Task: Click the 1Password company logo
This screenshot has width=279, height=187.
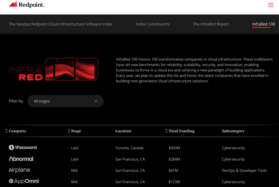Action: 23,147
